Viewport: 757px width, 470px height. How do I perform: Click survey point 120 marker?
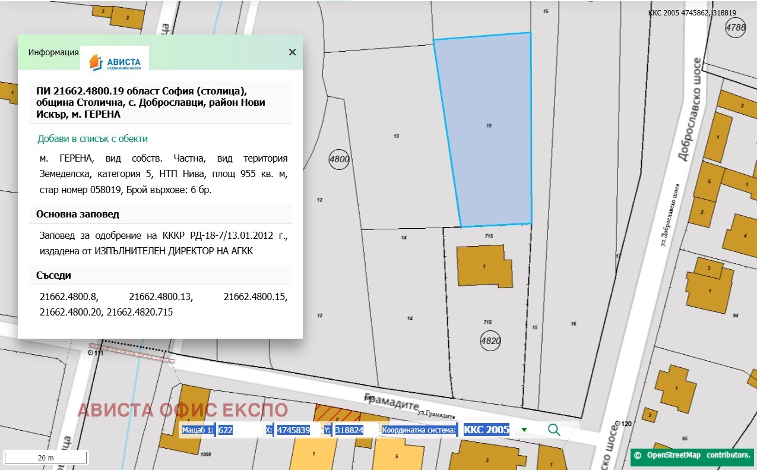pos(617,424)
